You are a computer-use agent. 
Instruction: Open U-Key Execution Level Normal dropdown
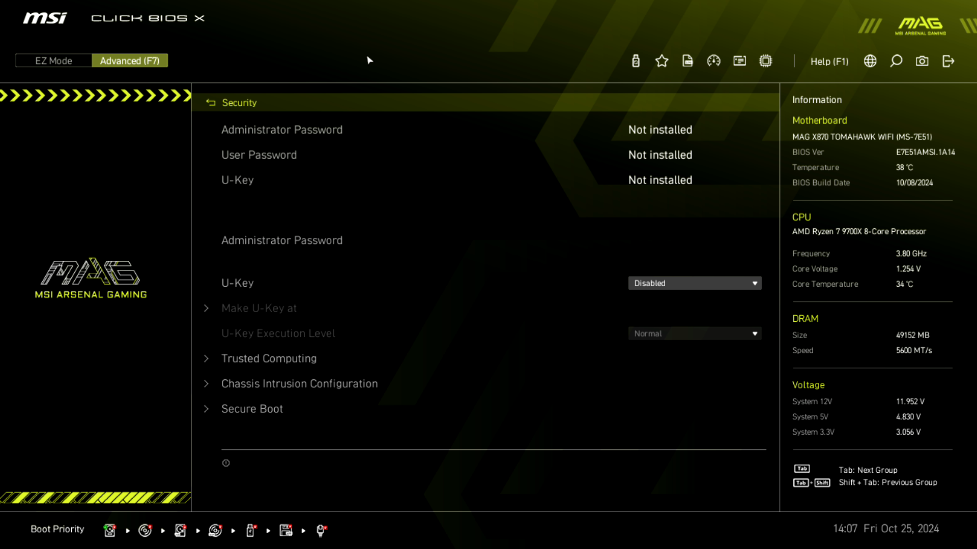point(695,333)
